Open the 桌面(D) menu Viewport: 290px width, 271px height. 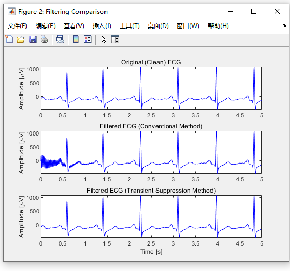point(158,26)
